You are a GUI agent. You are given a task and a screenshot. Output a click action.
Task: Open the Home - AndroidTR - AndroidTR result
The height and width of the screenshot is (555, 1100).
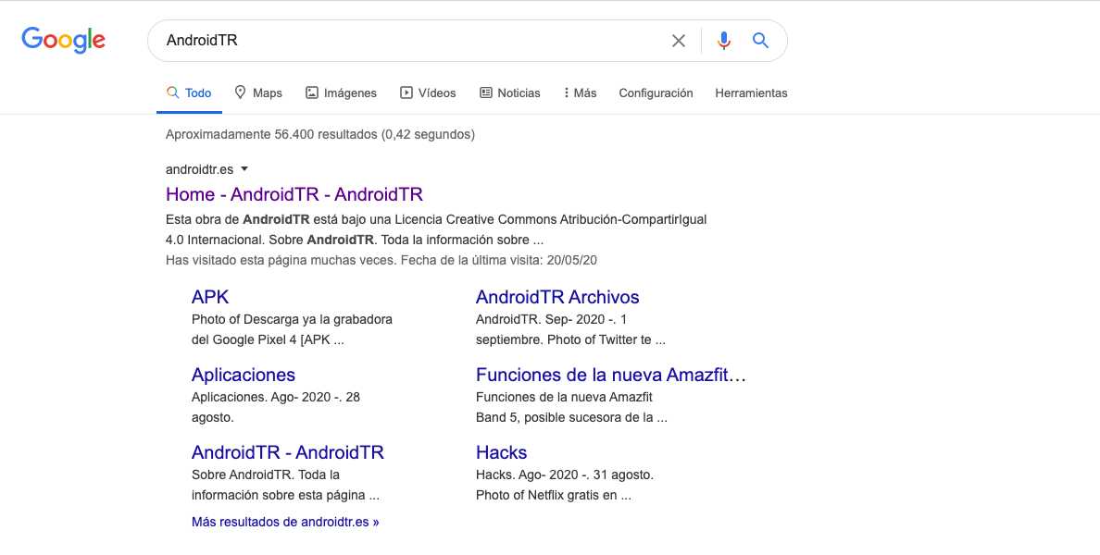click(x=294, y=194)
